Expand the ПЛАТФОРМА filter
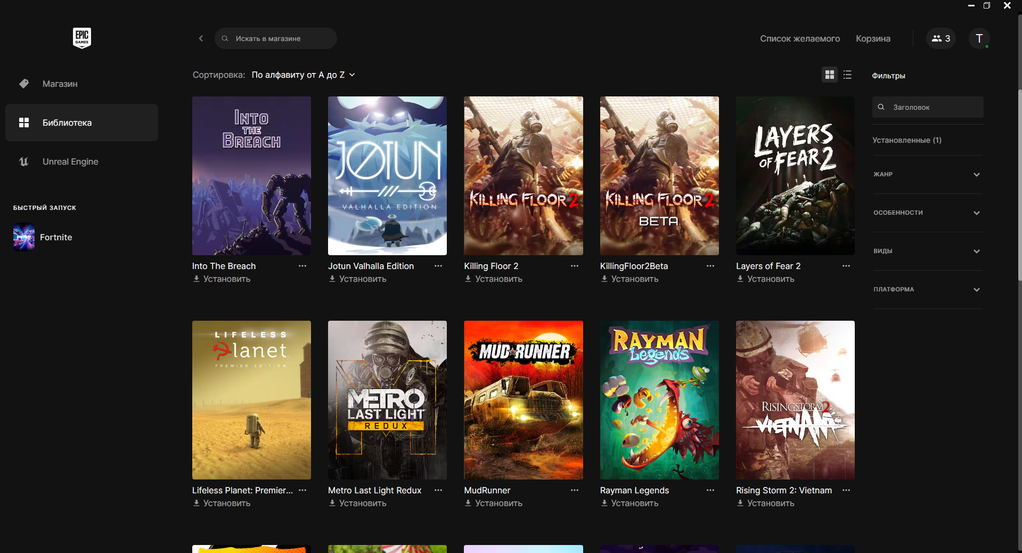This screenshot has height=553, width=1022. click(x=927, y=289)
